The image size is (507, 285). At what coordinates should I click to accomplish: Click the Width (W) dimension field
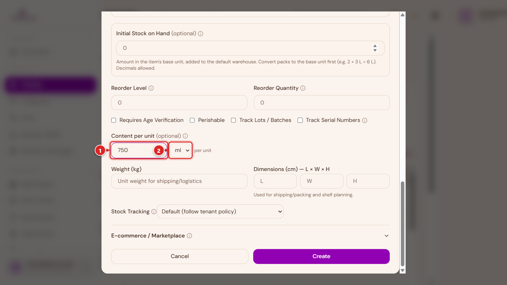coord(322,181)
